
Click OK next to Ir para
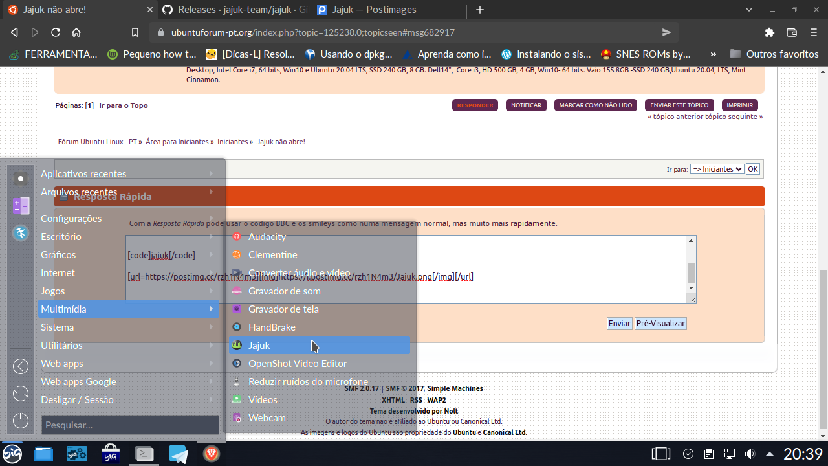[752, 169]
